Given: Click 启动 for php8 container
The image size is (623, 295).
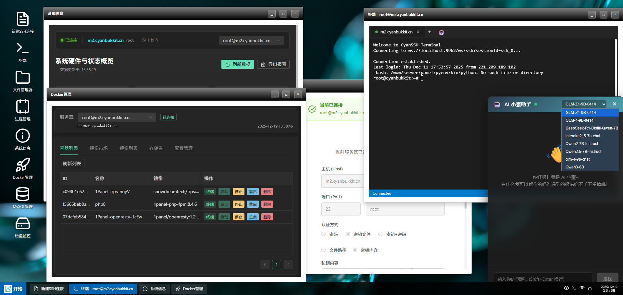Looking at the screenshot, I should pos(224,204).
